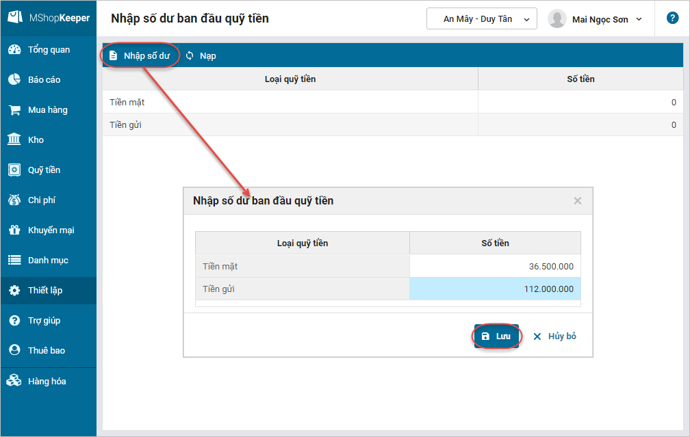Expand the Mai Ngọc Sơn user menu arrow
Viewport: 690px width, 437px height.
click(639, 19)
